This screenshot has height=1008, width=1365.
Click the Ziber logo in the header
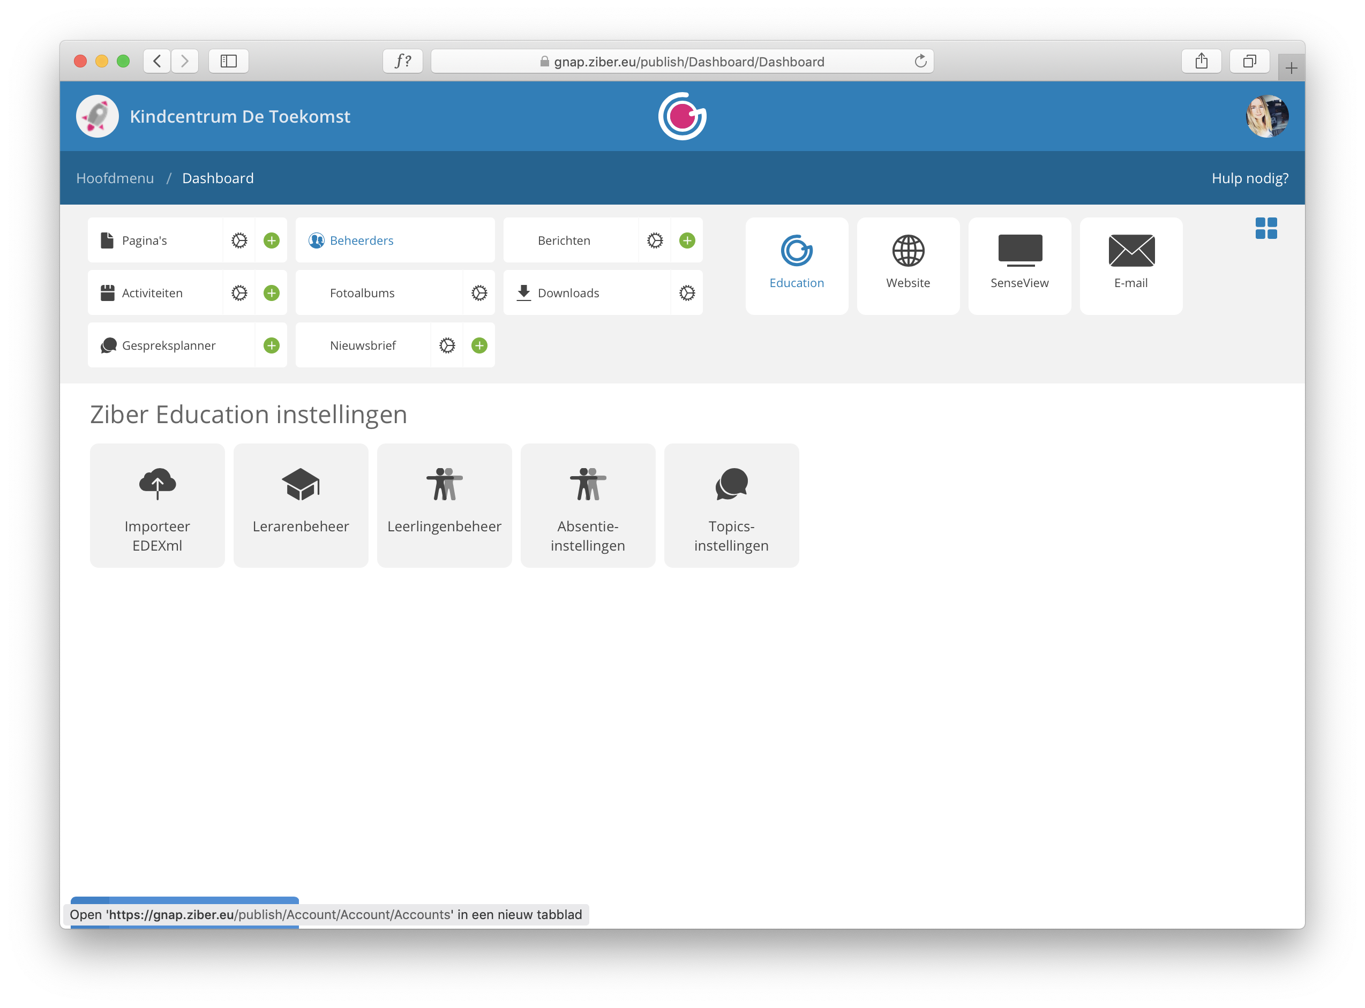682,116
